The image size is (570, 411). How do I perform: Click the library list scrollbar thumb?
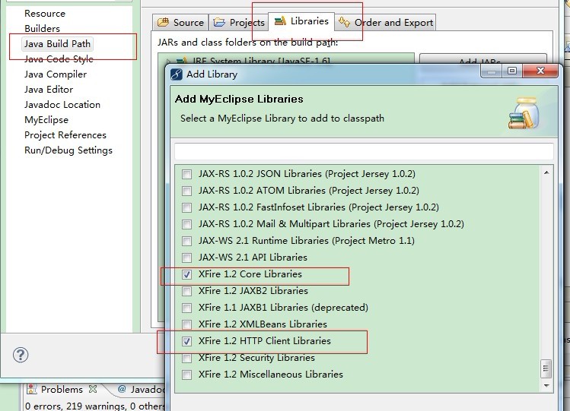point(546,368)
